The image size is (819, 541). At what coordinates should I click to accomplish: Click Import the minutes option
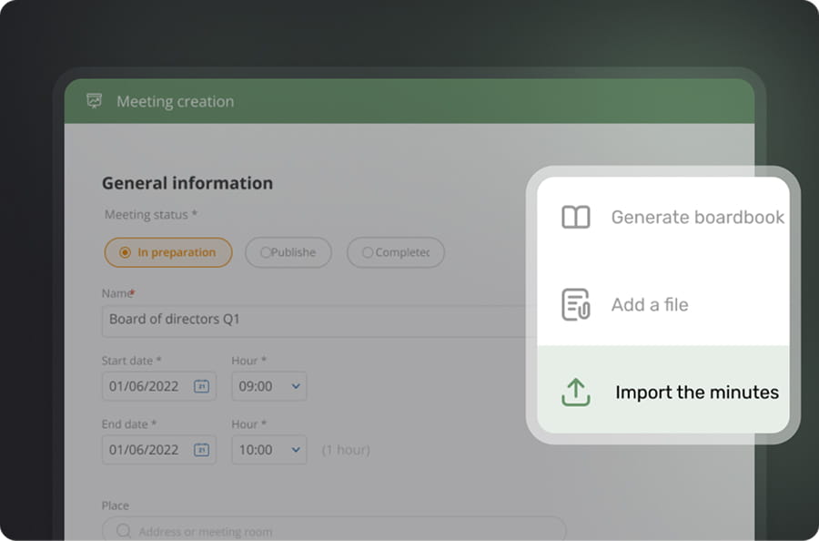point(696,393)
